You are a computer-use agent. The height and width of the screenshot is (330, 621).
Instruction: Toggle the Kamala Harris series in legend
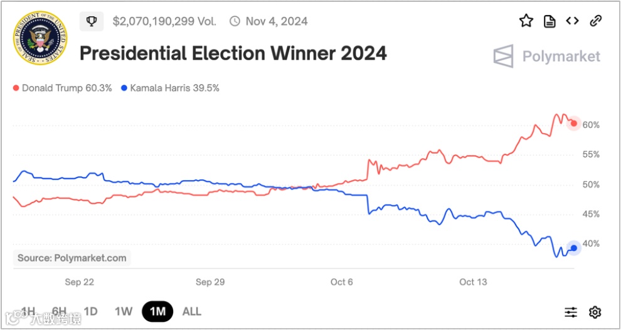(x=170, y=88)
